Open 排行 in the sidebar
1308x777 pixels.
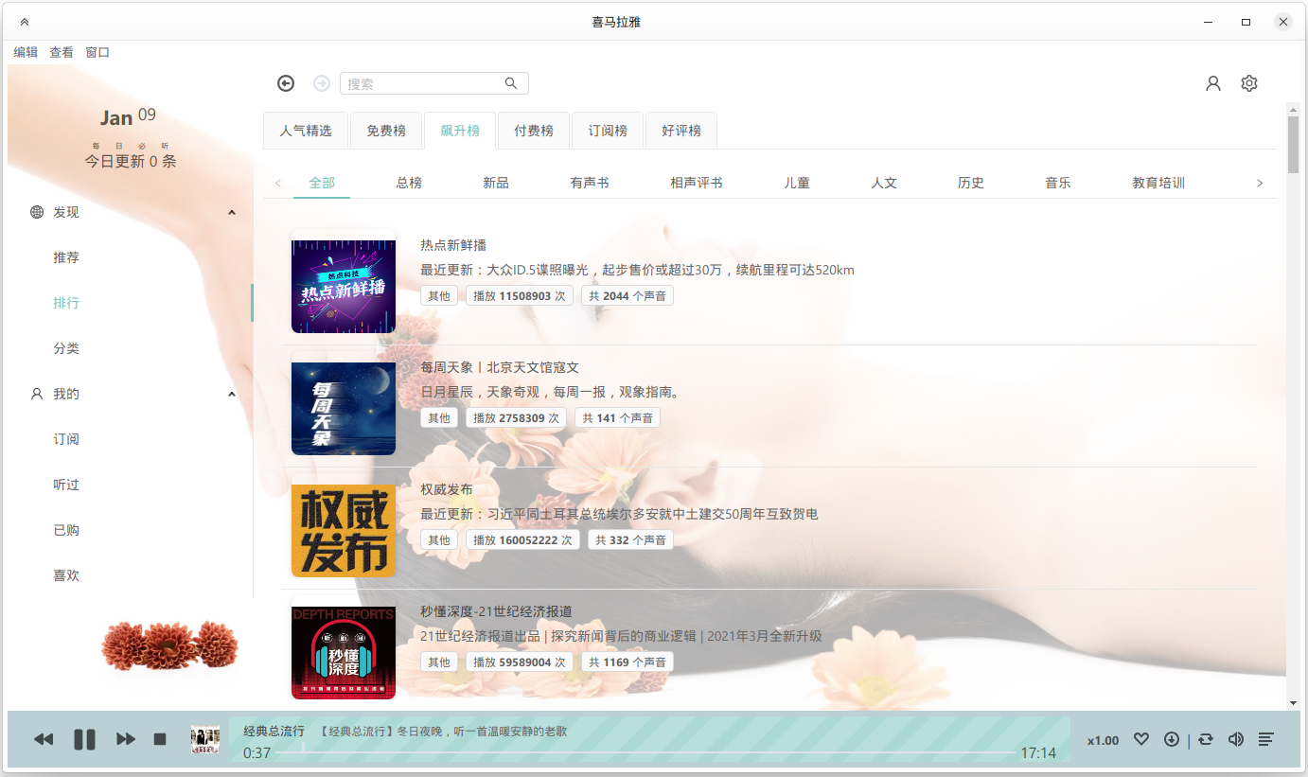(x=66, y=302)
